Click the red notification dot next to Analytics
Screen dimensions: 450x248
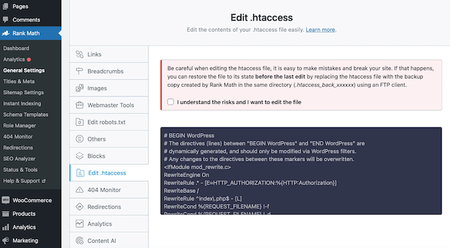[28, 60]
